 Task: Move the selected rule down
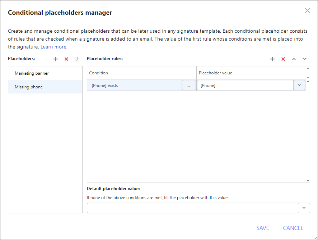[x=304, y=59]
